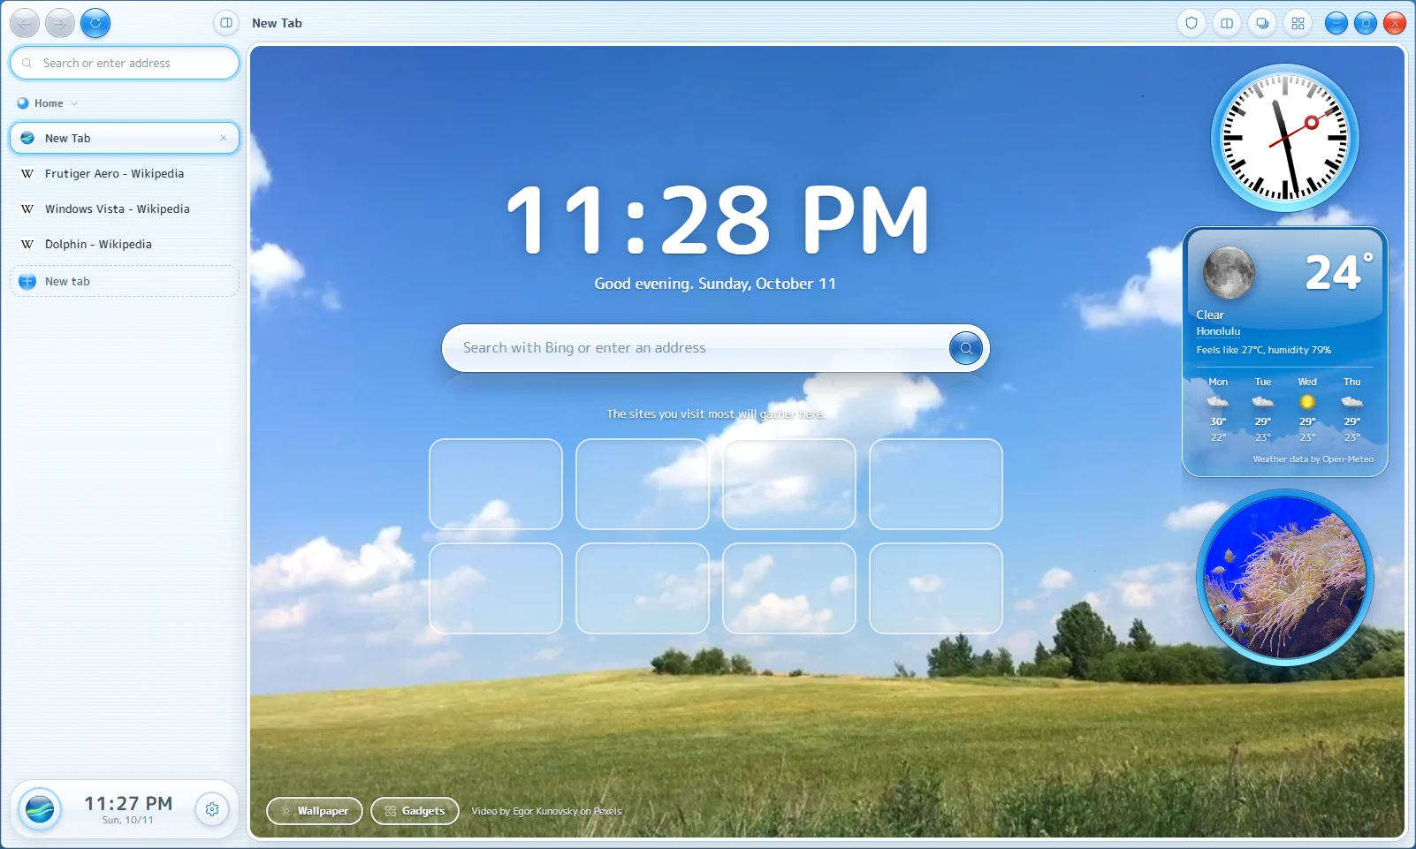Go back with the left arrow button

pyautogui.click(x=25, y=23)
